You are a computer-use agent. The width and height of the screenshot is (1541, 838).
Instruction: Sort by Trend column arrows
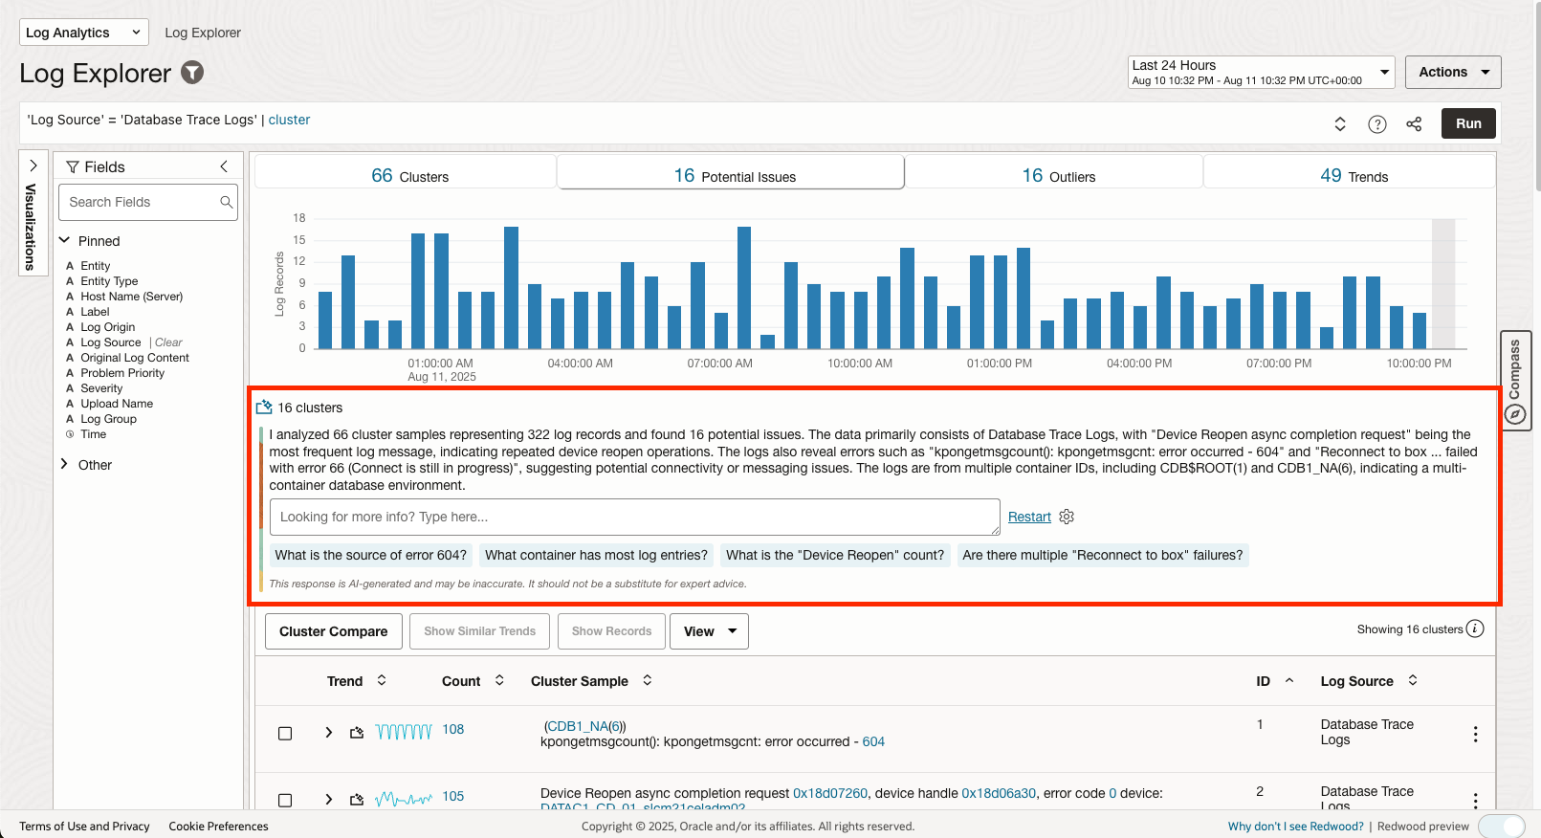(382, 680)
